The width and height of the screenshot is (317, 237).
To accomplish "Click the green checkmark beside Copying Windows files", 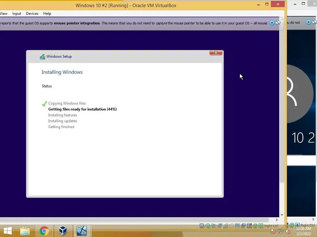I will point(45,104).
